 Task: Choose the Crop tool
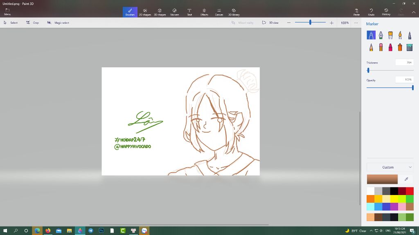[x=33, y=23]
